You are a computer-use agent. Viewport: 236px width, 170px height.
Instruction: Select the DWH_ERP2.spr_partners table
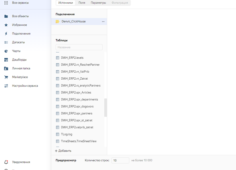(76, 113)
